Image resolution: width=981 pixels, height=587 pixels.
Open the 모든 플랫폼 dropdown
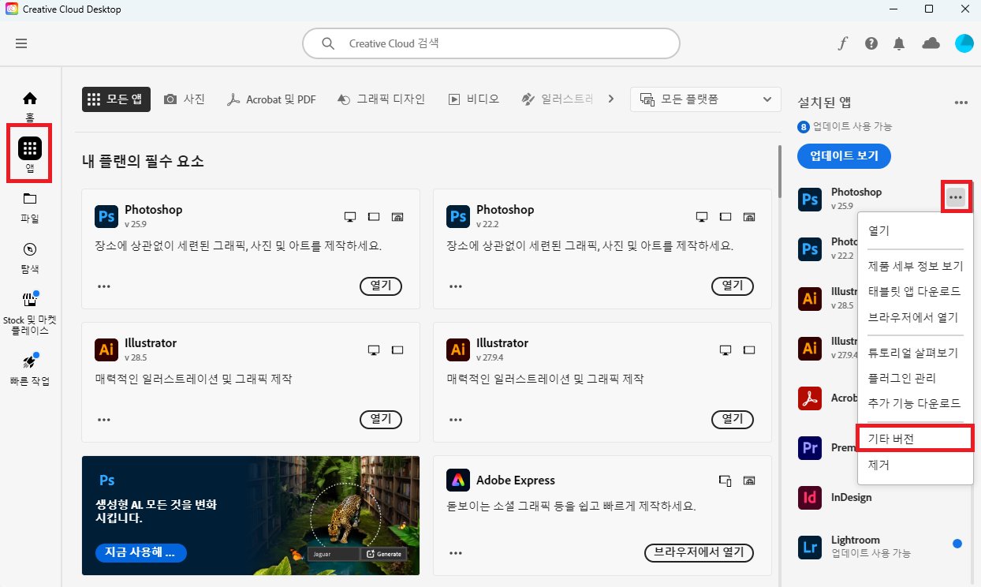click(705, 99)
